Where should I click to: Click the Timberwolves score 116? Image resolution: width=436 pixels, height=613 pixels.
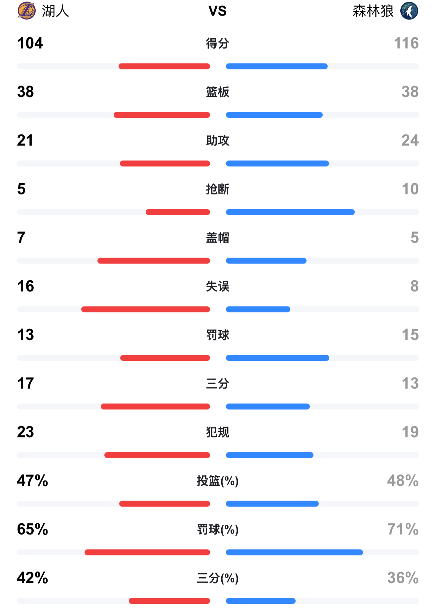tap(406, 43)
